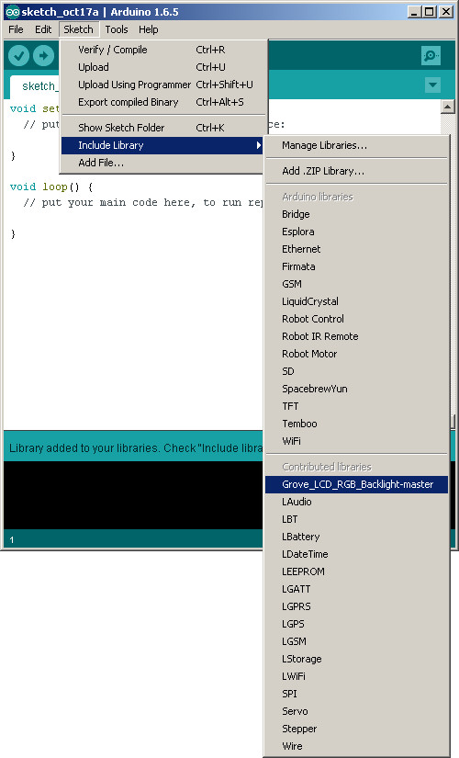Maximize the Arduino window
This screenshot has height=758, width=459.
click(x=429, y=12)
